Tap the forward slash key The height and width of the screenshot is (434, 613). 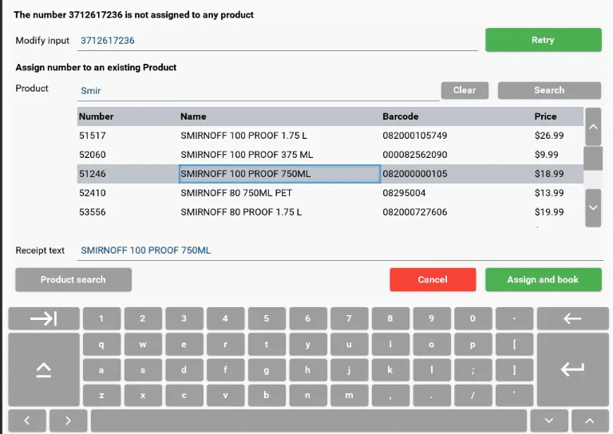click(x=473, y=396)
